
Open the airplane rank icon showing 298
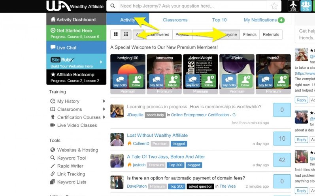pos(293,6)
